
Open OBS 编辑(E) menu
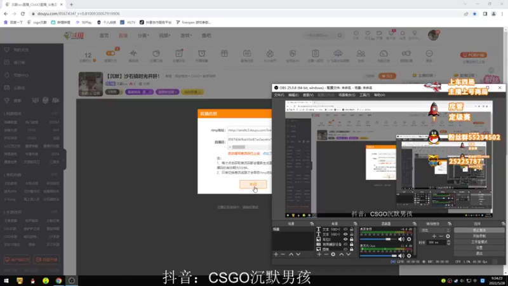[293, 95]
